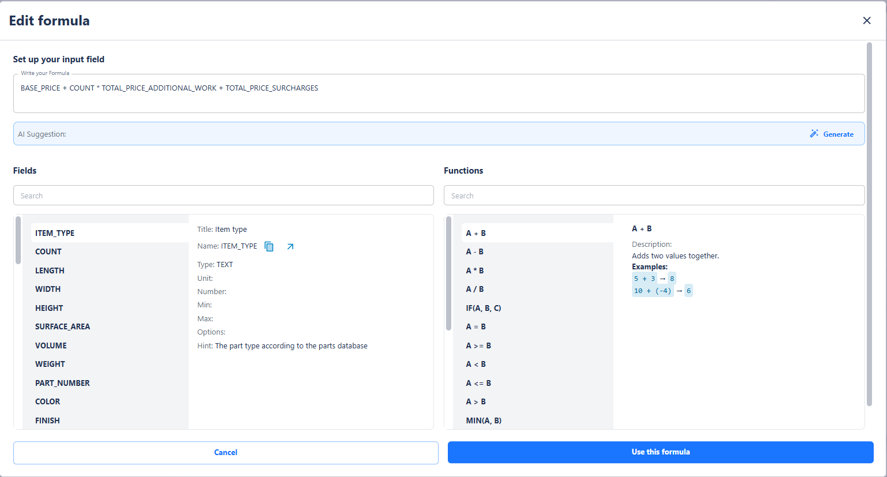The image size is (887, 477).
Task: Focus the Fields search box
Action: pos(223,196)
